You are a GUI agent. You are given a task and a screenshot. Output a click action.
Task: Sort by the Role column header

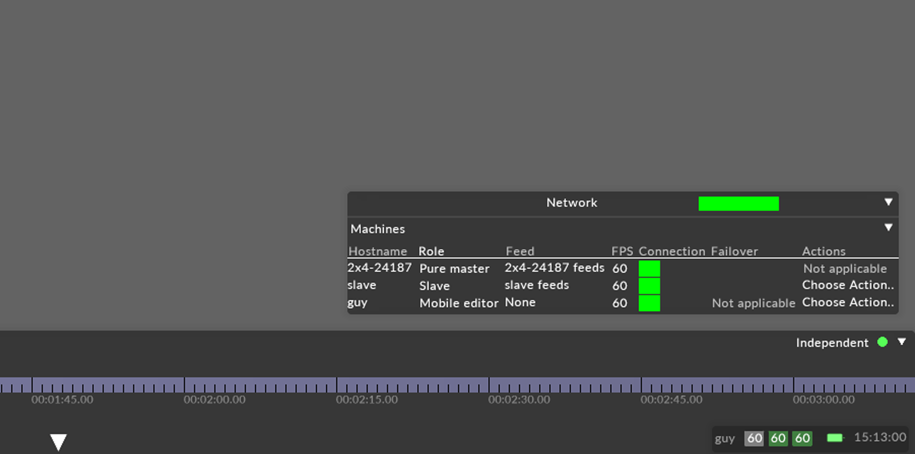tap(431, 251)
